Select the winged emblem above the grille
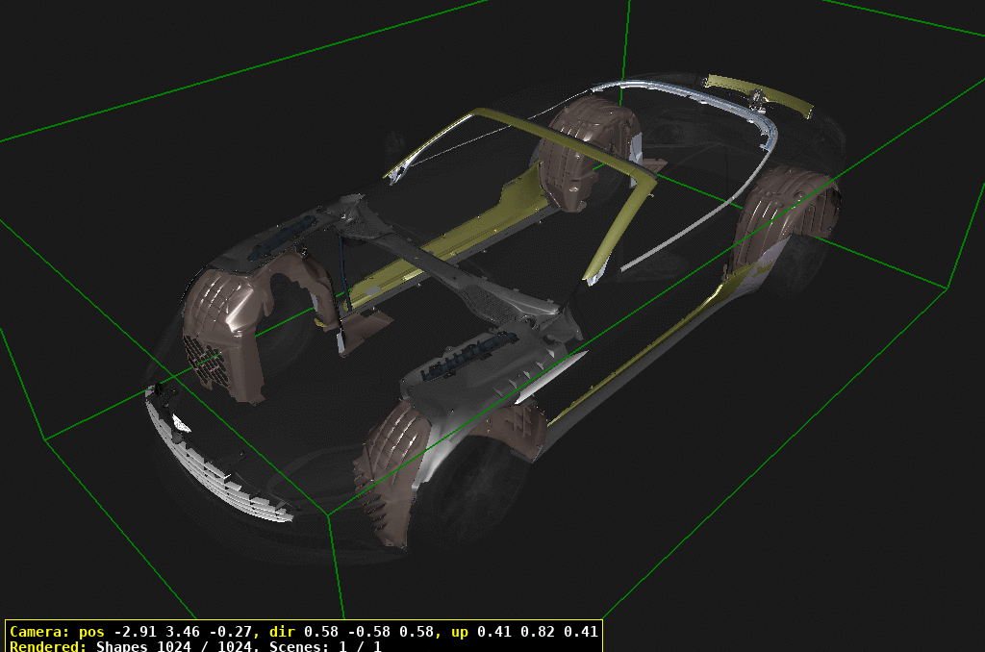 180,420
